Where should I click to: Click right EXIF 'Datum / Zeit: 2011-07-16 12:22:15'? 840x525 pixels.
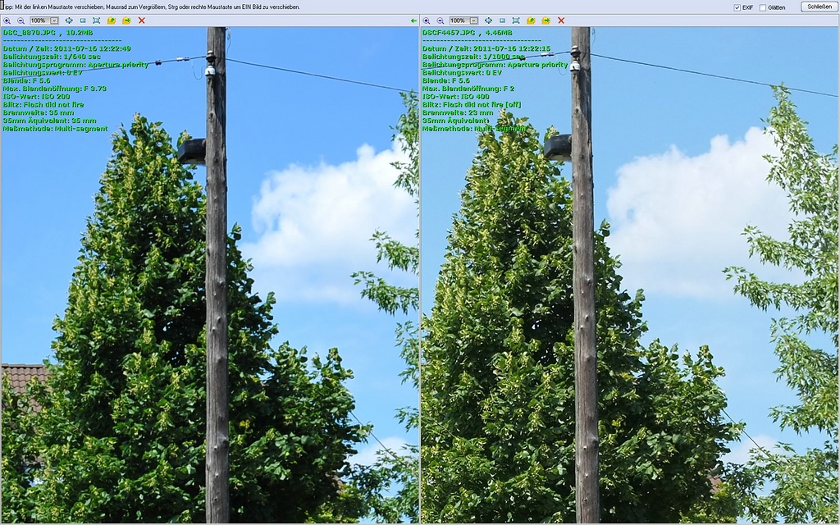486,48
